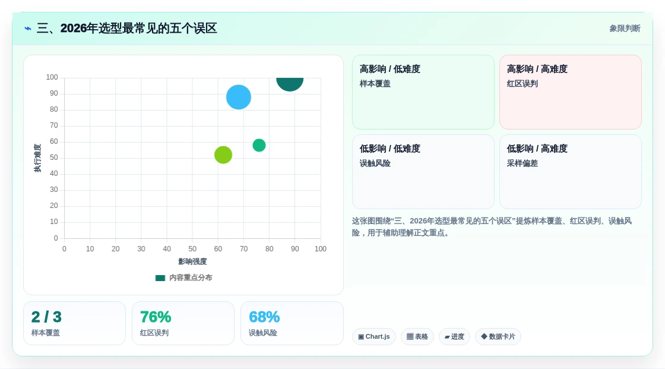Select the 低影响 / 低难度 quadrant card
665x369 pixels.
coord(423,172)
